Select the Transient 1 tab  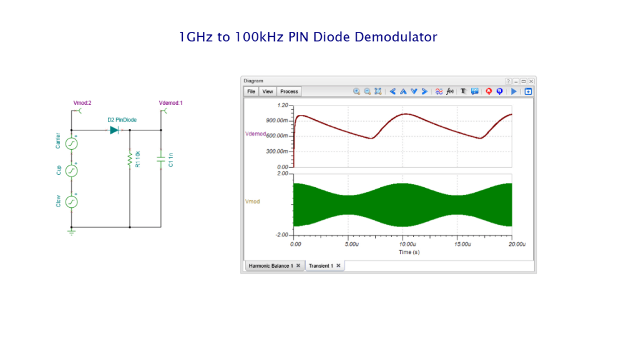click(321, 266)
